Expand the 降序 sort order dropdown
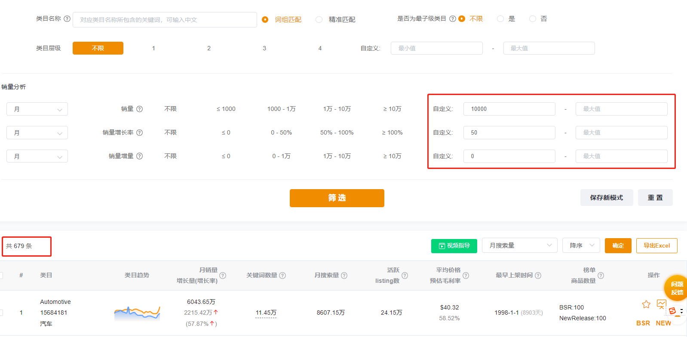Screen dimensions: 687x337 pyautogui.click(x=581, y=245)
